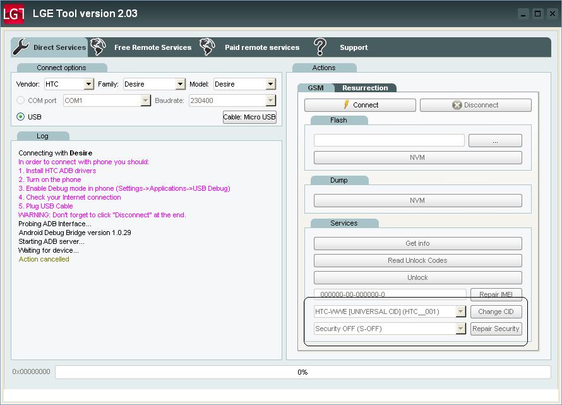Click the IMEI 000000-00-000000-0 input field
This screenshot has height=405, width=562.
tap(390, 294)
